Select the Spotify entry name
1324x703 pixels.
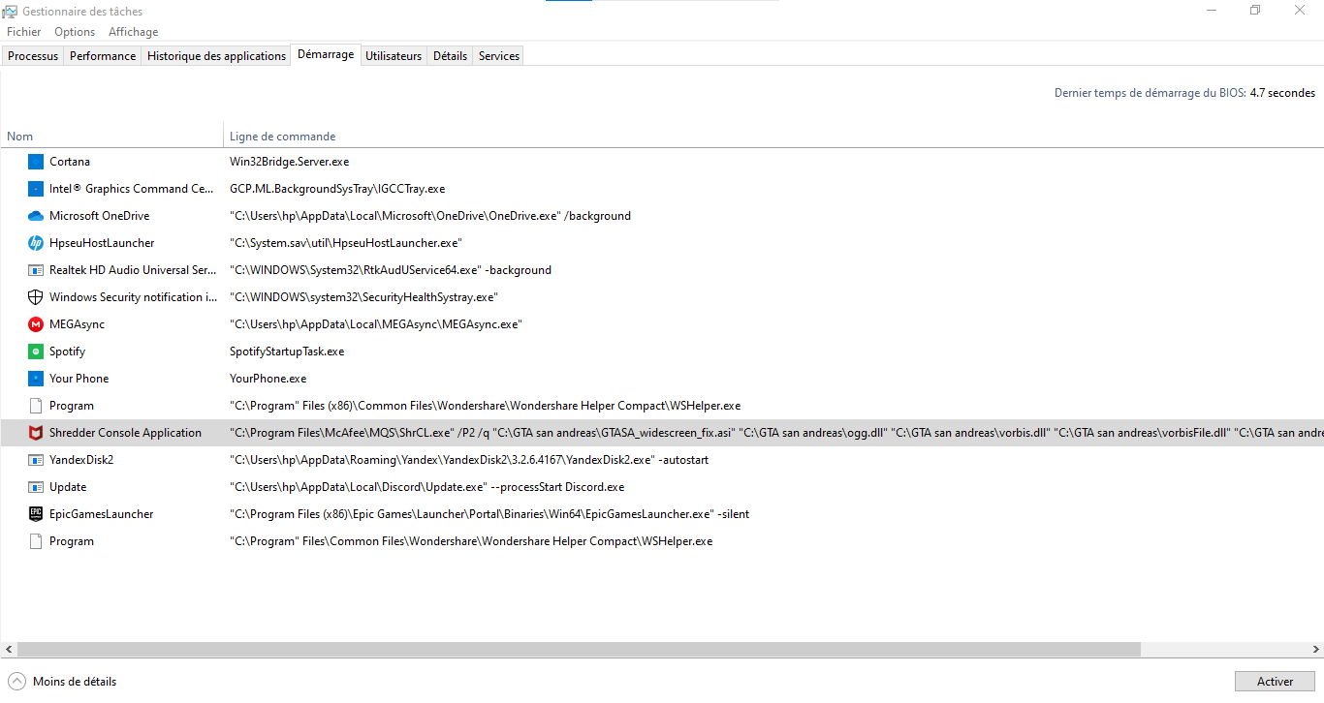(67, 351)
